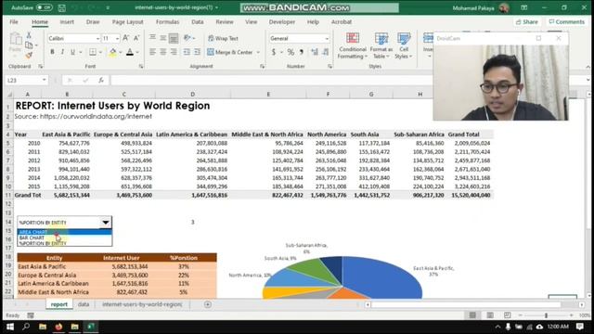The width and height of the screenshot is (594, 334).
Task: Open Conditional Formatting menu
Action: click(x=353, y=45)
